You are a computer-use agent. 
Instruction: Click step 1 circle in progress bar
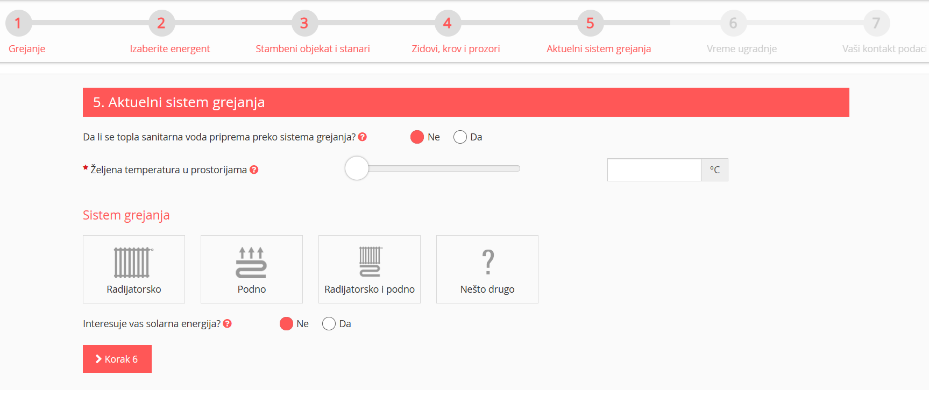pyautogui.click(x=18, y=23)
